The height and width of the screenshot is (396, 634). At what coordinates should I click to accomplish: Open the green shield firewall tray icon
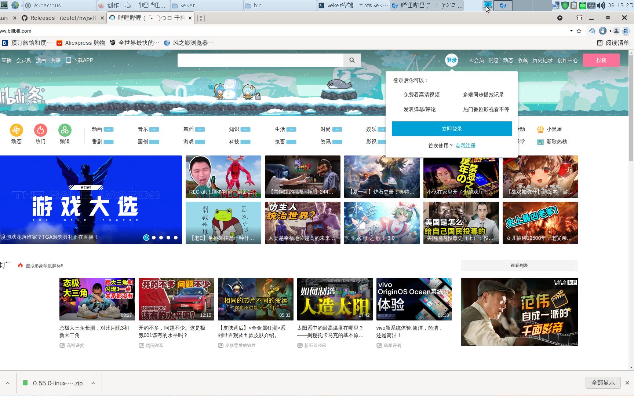click(x=565, y=5)
